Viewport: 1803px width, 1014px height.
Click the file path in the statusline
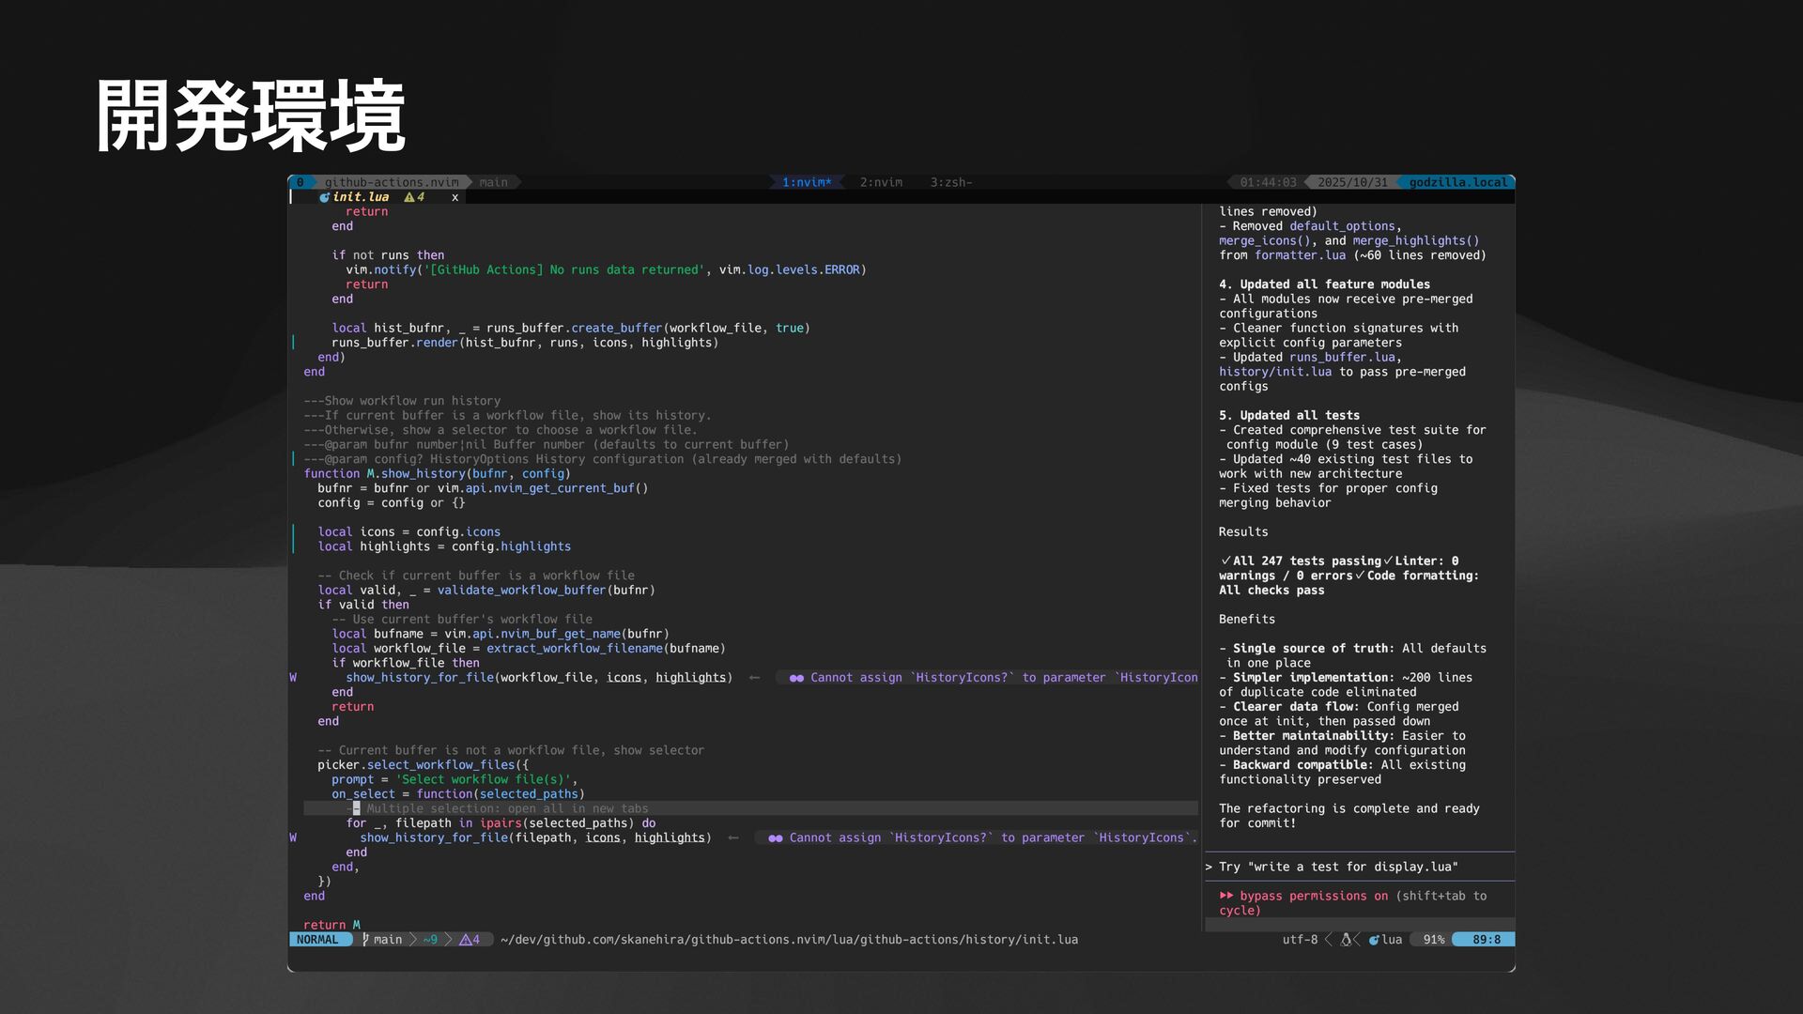[x=789, y=940]
